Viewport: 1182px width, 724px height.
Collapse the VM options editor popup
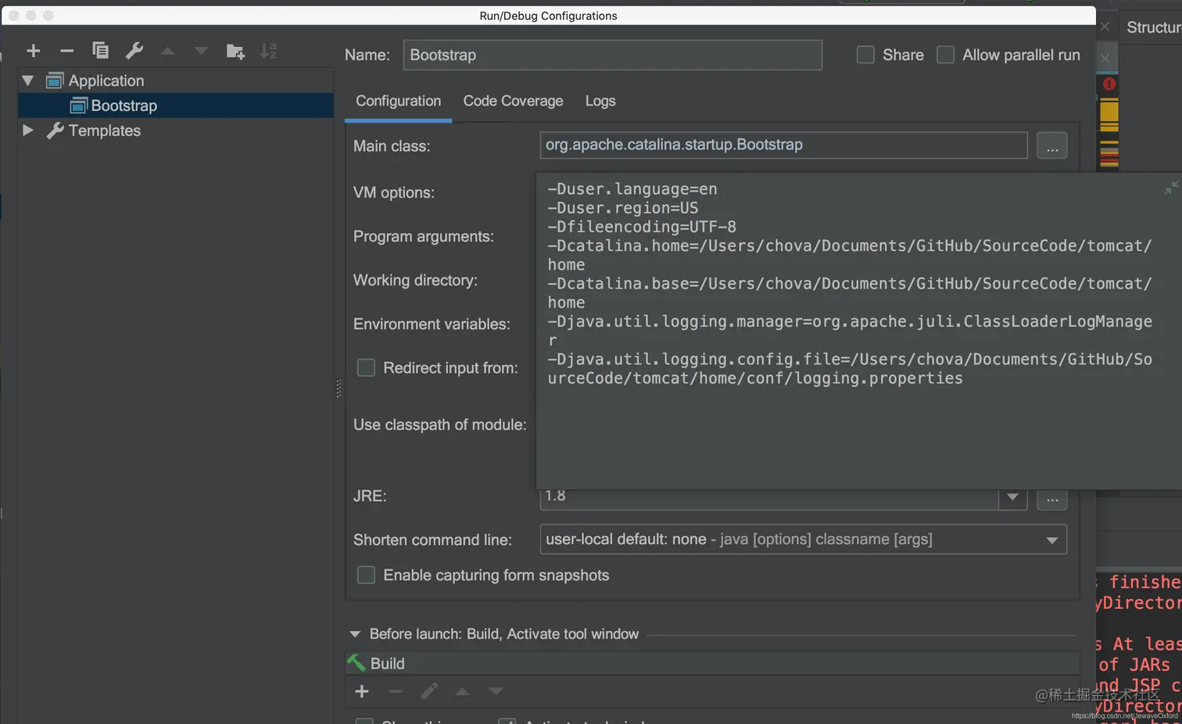1170,188
